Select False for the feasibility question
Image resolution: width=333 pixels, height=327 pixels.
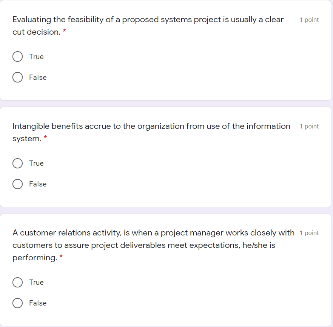pos(17,77)
